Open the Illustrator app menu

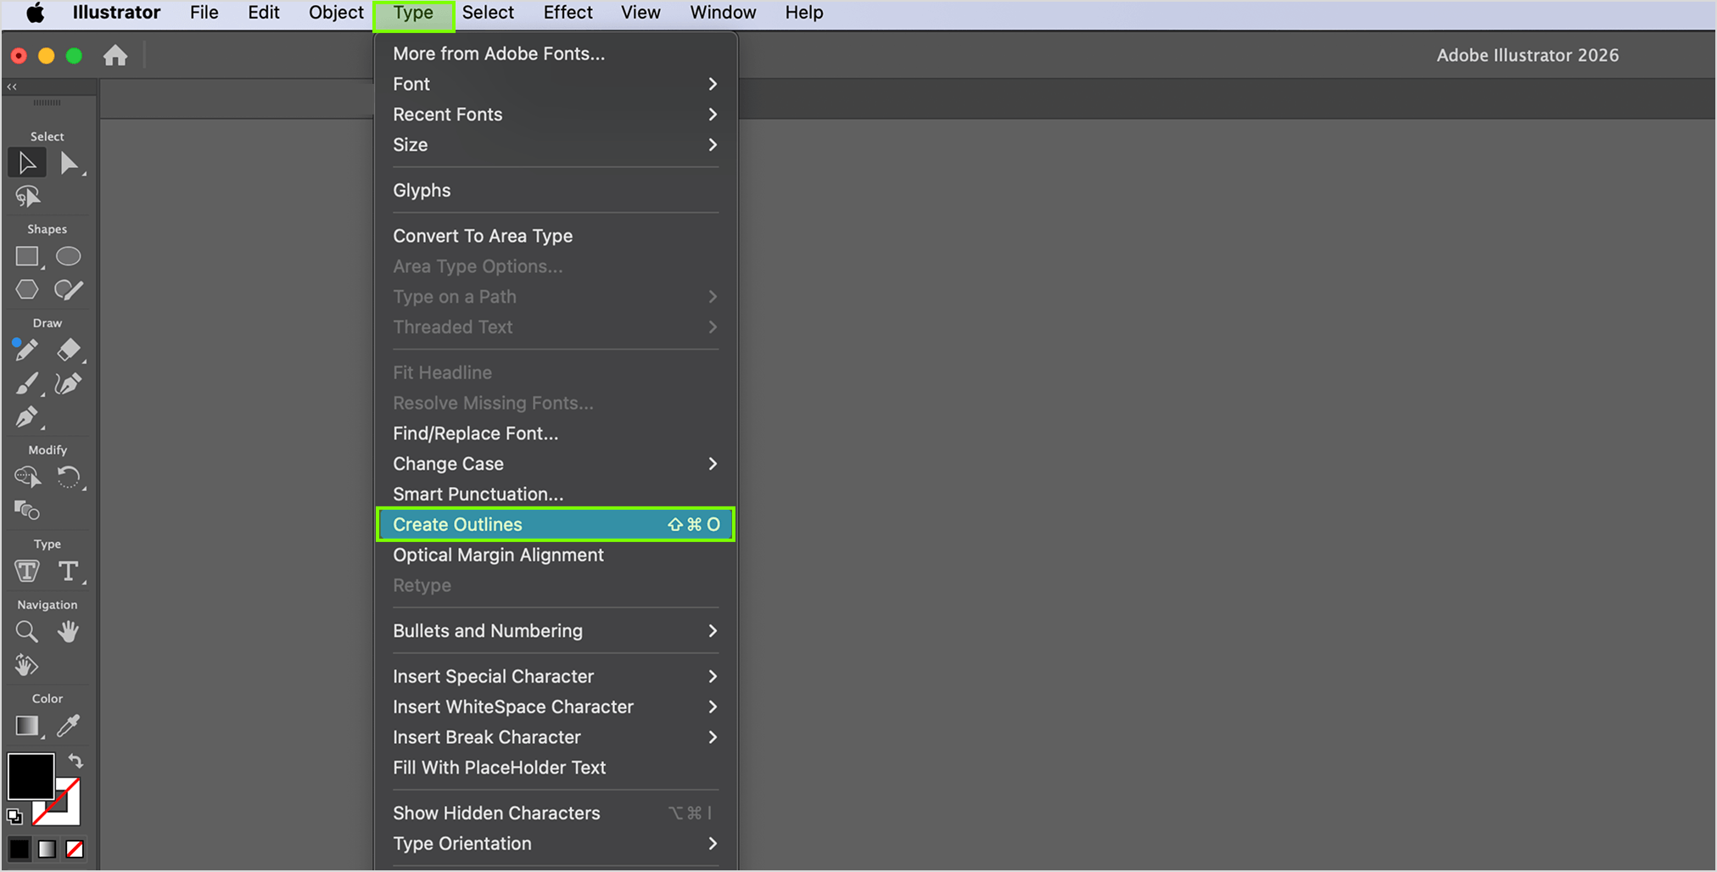pos(116,13)
